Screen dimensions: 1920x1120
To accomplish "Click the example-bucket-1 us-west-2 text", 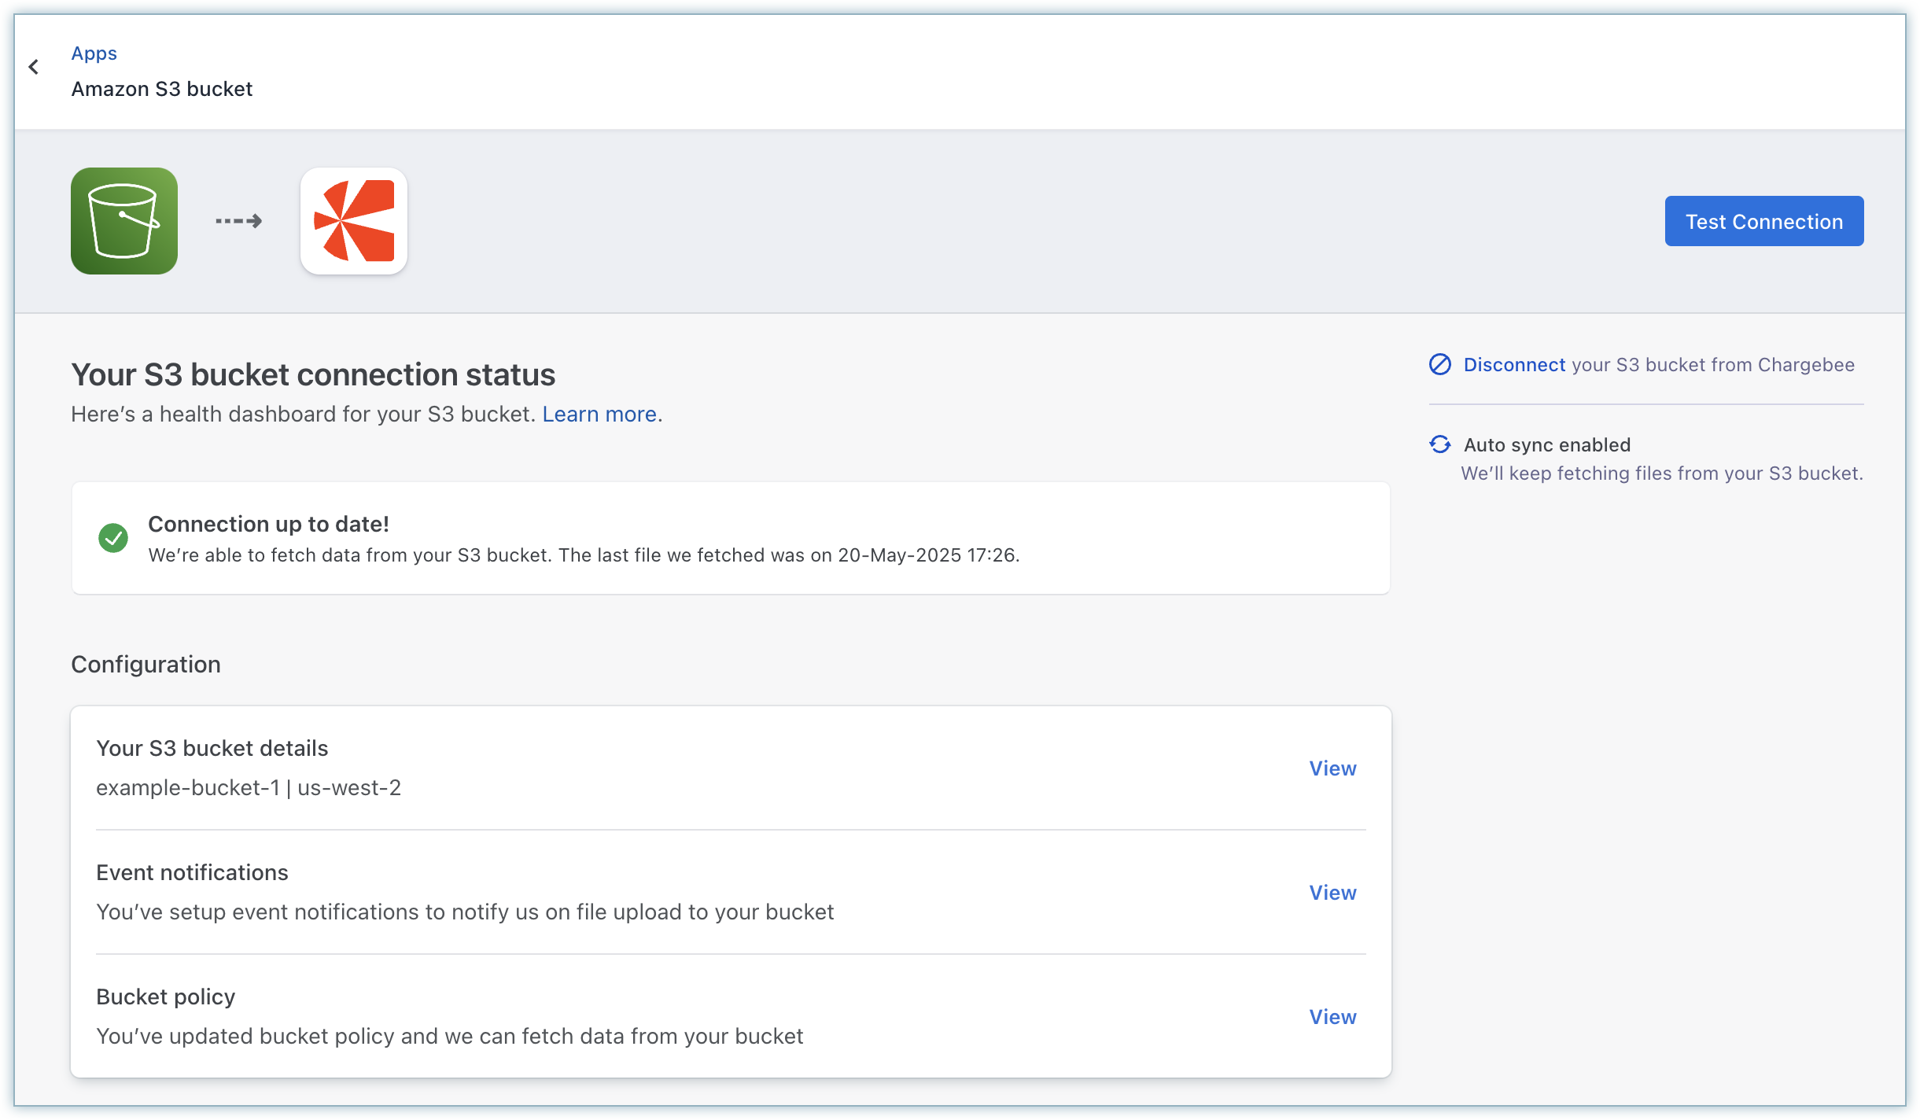I will [x=249, y=788].
